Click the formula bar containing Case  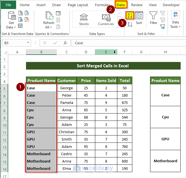[129, 43]
